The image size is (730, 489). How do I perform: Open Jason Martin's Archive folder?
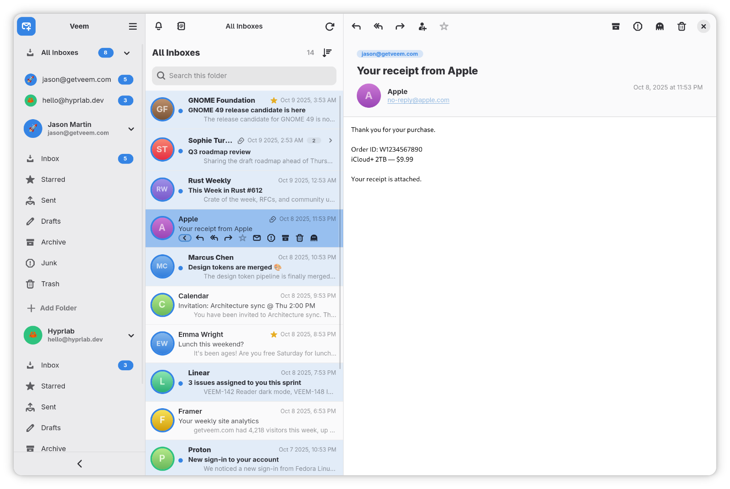click(79, 242)
